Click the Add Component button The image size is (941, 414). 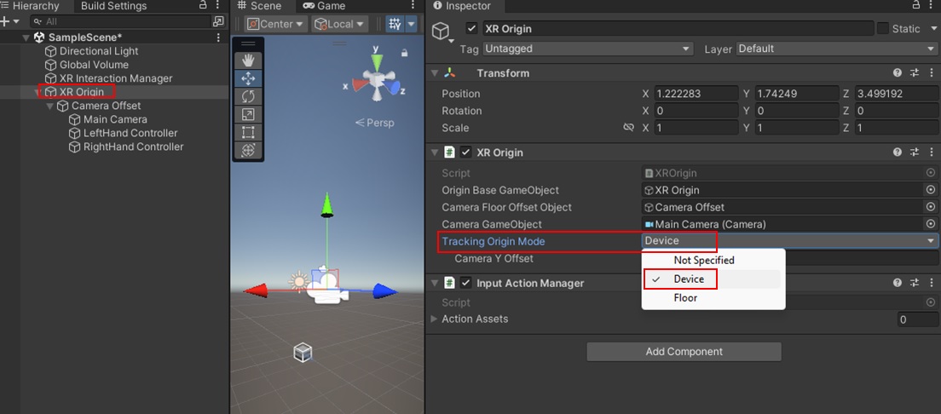tap(684, 352)
